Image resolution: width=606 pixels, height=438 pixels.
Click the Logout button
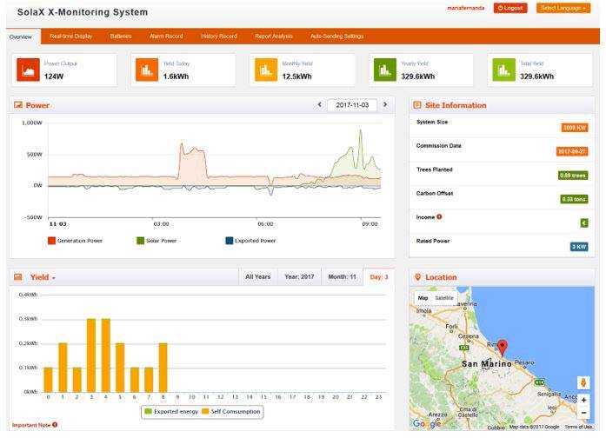pos(510,8)
